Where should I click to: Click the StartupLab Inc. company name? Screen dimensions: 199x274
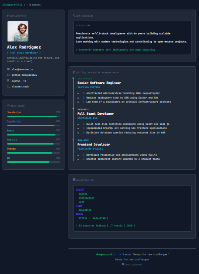coord(88,118)
